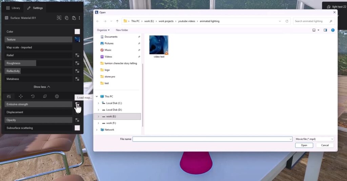The image size is (347, 181).
Task: Expand the work (F:) drive
Action: click(x=99, y=123)
